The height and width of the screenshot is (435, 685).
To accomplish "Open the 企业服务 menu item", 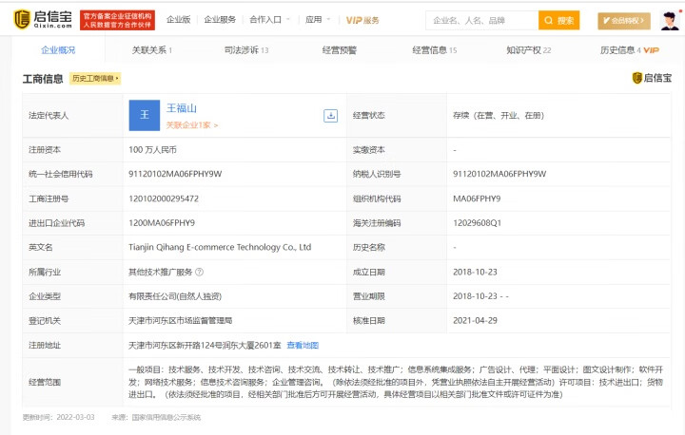I will [220, 20].
